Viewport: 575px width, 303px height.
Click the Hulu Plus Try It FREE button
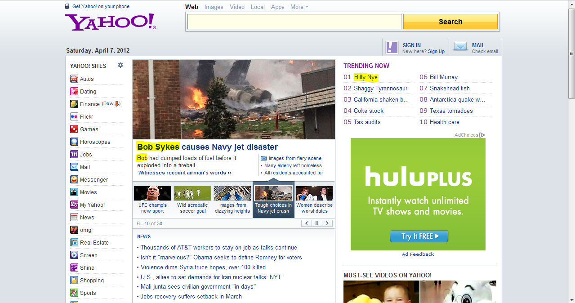click(419, 236)
